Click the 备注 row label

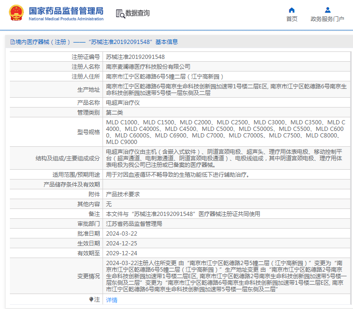(x=94, y=214)
